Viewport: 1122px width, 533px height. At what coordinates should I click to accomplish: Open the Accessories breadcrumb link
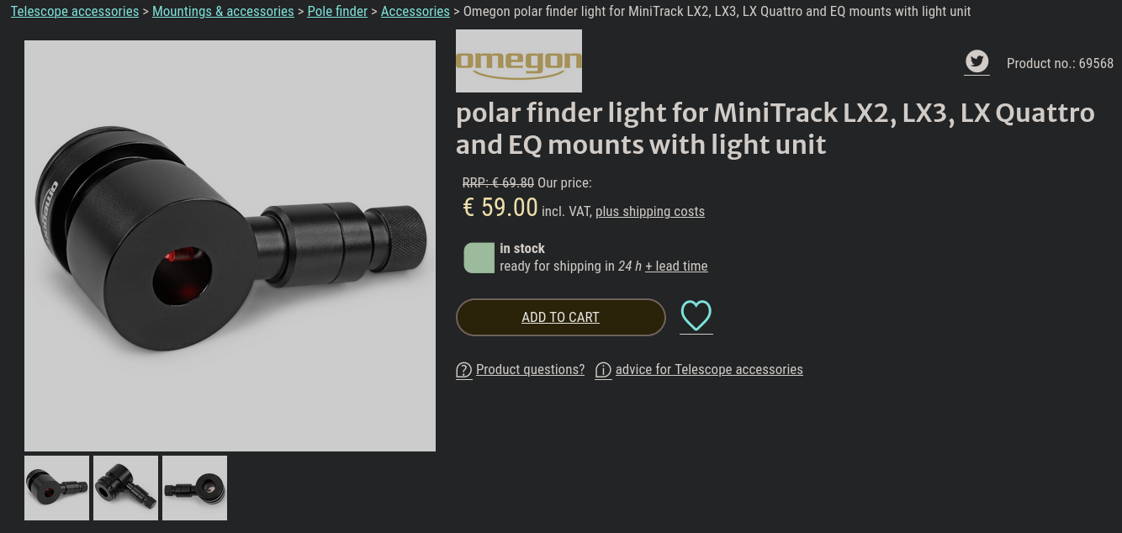(x=415, y=12)
